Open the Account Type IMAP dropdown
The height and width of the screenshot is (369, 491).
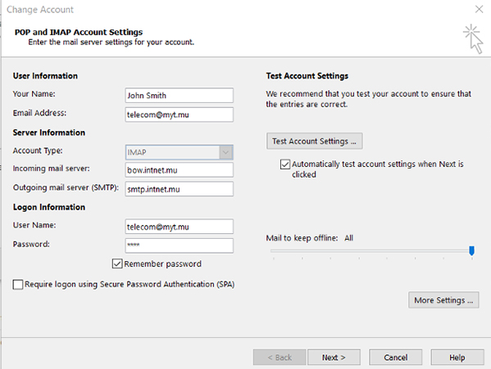pos(180,152)
